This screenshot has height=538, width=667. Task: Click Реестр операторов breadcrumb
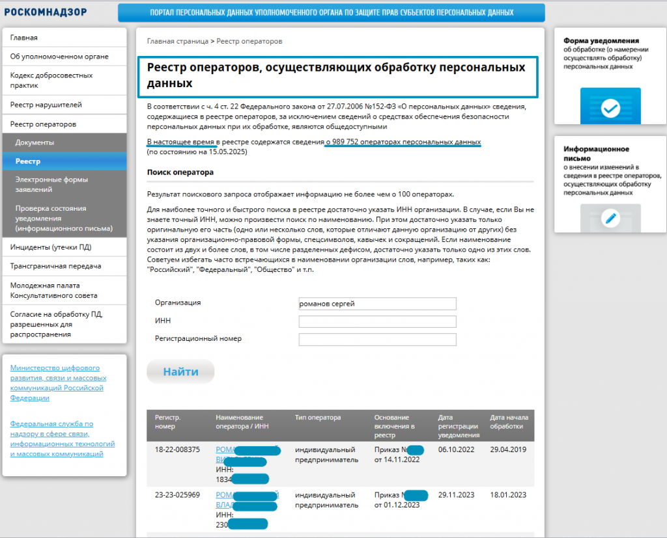point(249,41)
